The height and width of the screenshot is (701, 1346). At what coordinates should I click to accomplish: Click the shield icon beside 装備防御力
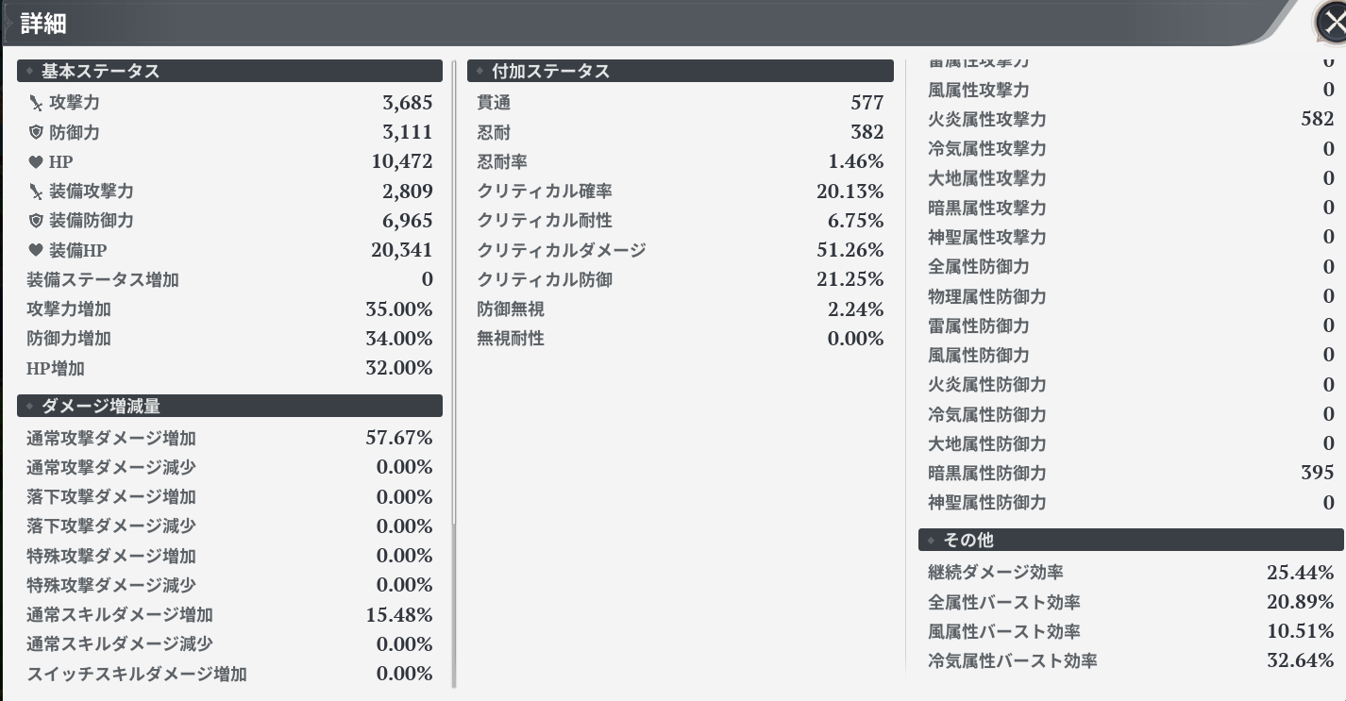36,221
